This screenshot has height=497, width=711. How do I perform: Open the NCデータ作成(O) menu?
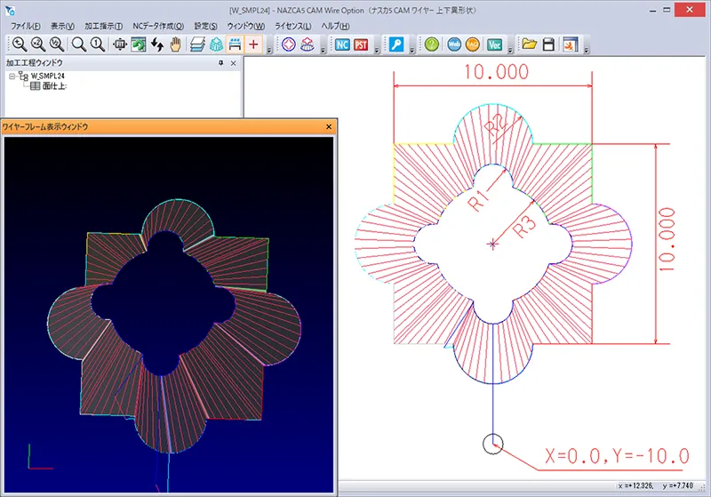pos(158,27)
